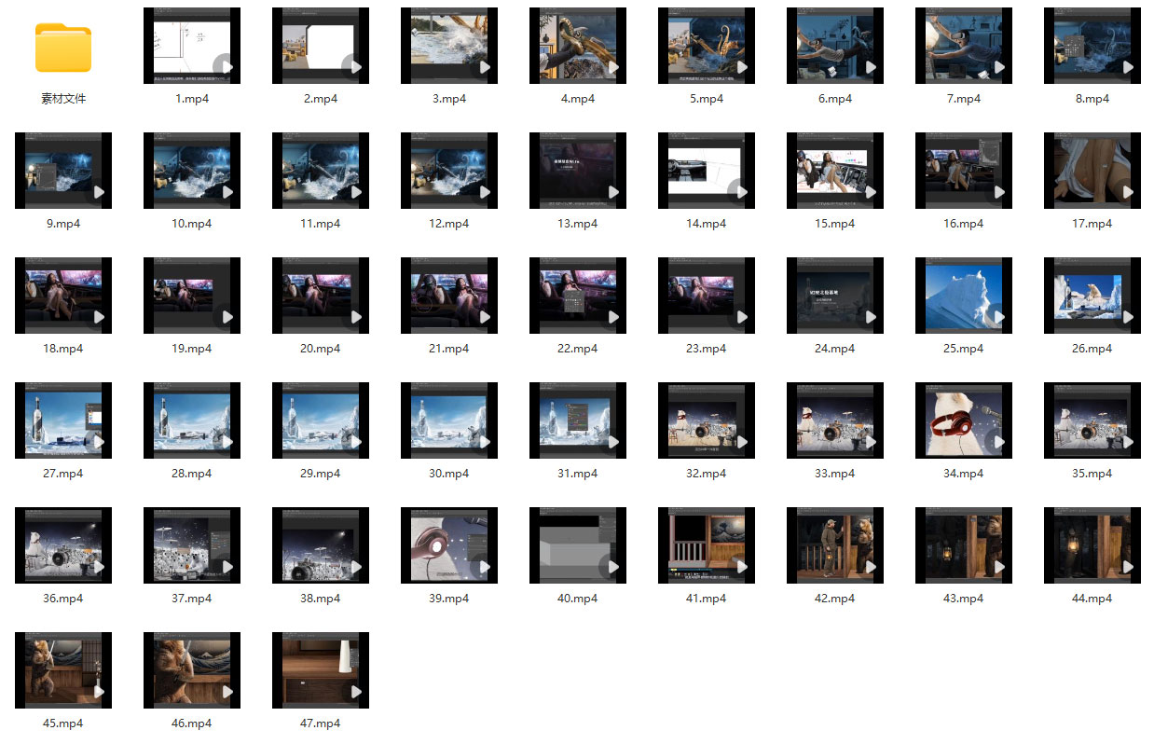Select the 25.mp4 iceberg thumbnail
This screenshot has width=1154, height=744.
pyautogui.click(x=964, y=296)
